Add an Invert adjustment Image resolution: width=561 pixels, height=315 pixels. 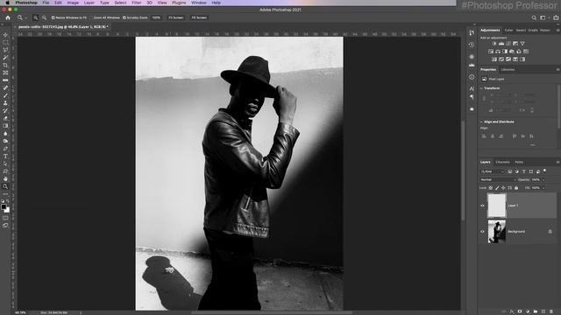pos(494,59)
